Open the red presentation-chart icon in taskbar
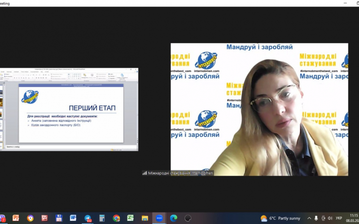The width and height of the screenshot is (359, 224). [44, 218]
